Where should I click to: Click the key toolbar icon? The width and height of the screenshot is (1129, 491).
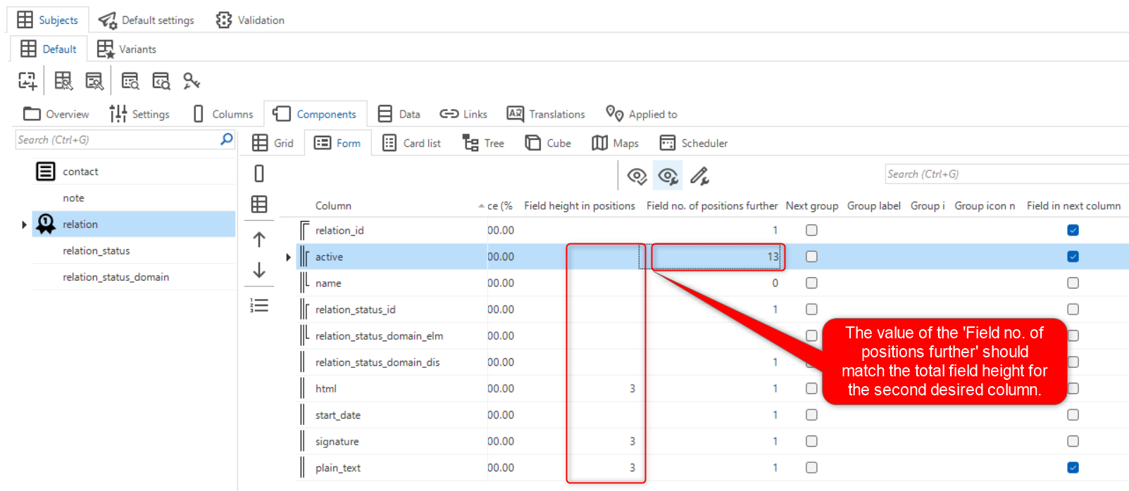[x=192, y=81]
